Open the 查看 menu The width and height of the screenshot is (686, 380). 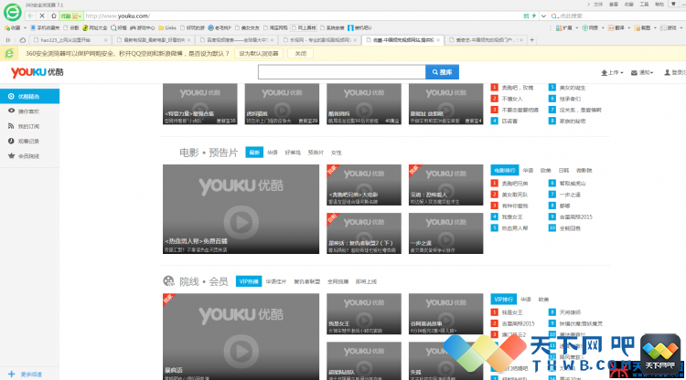[x=614, y=5]
